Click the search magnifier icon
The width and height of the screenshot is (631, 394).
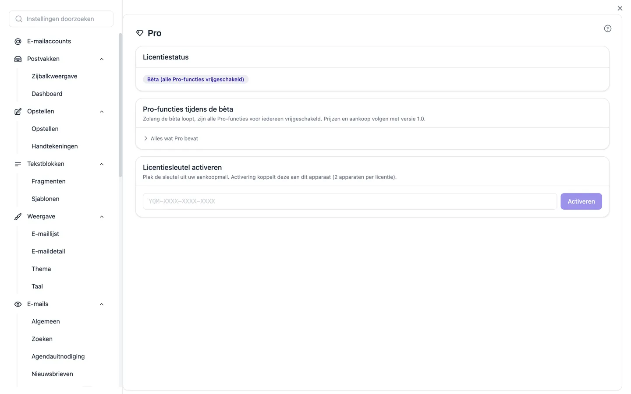point(19,19)
